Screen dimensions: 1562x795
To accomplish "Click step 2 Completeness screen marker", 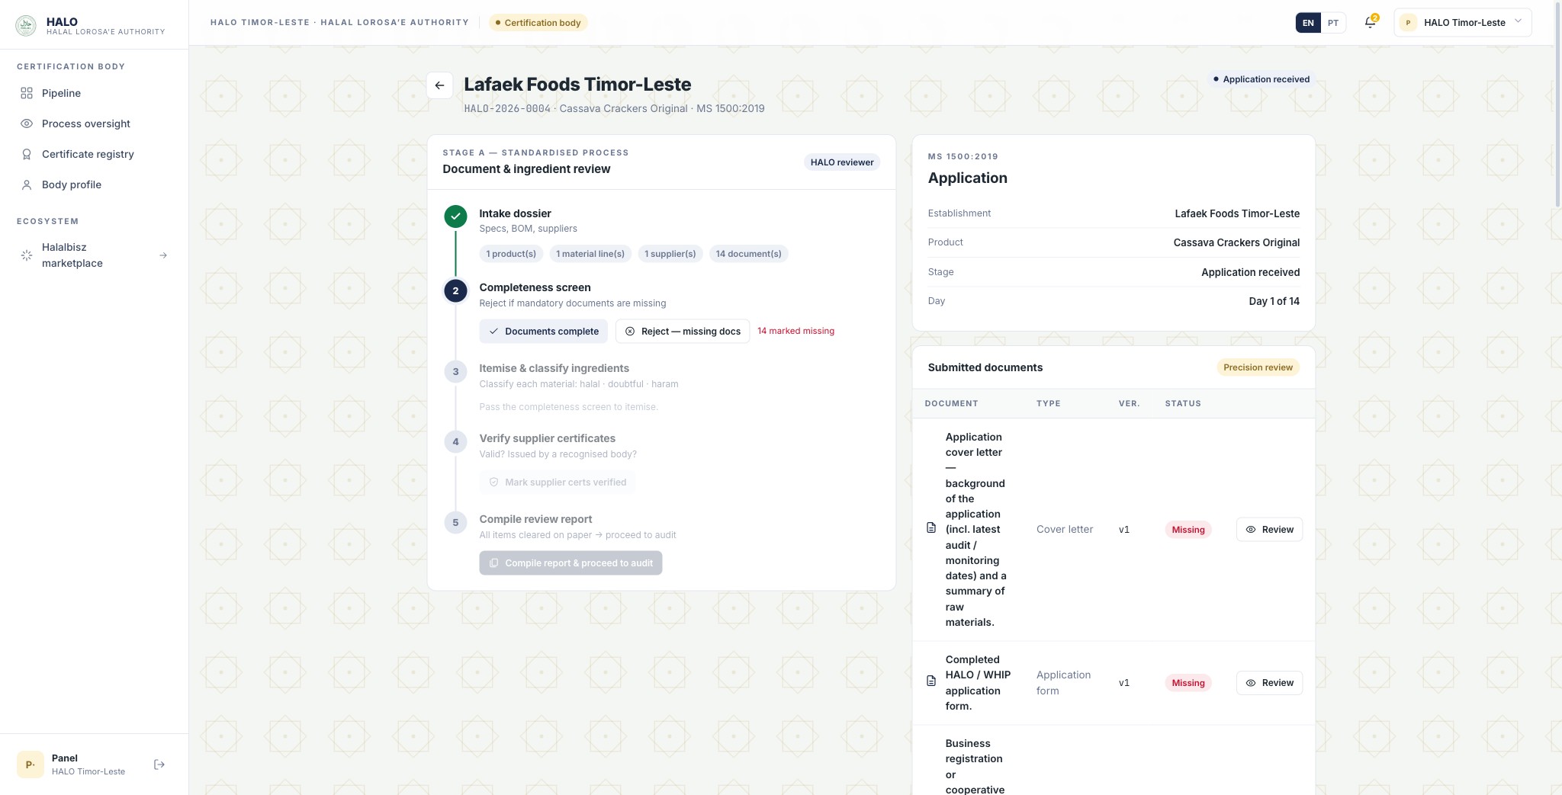I will [x=455, y=290].
